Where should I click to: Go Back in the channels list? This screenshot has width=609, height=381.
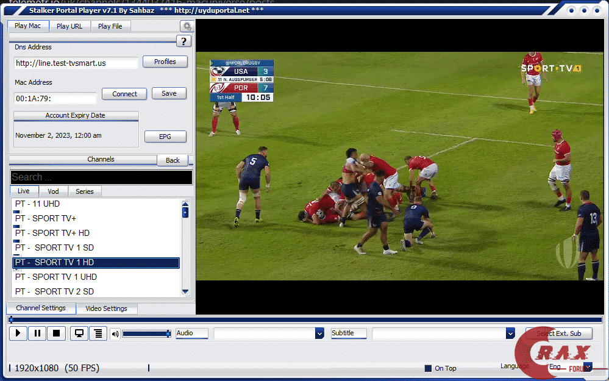(x=173, y=160)
